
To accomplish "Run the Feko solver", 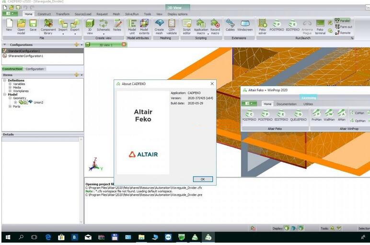I will coord(262,27).
